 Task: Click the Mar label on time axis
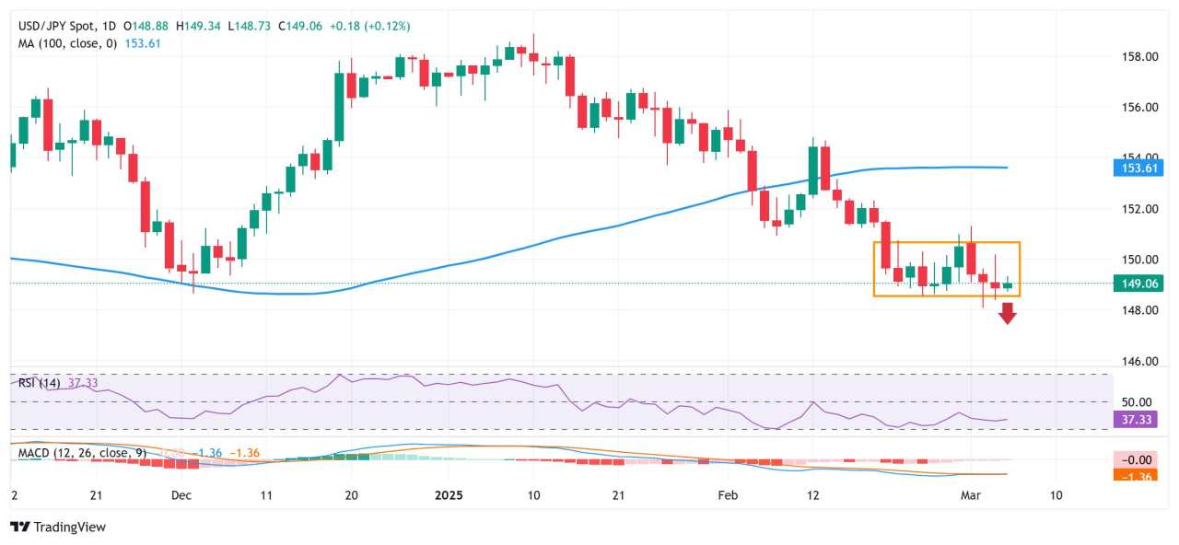971,495
